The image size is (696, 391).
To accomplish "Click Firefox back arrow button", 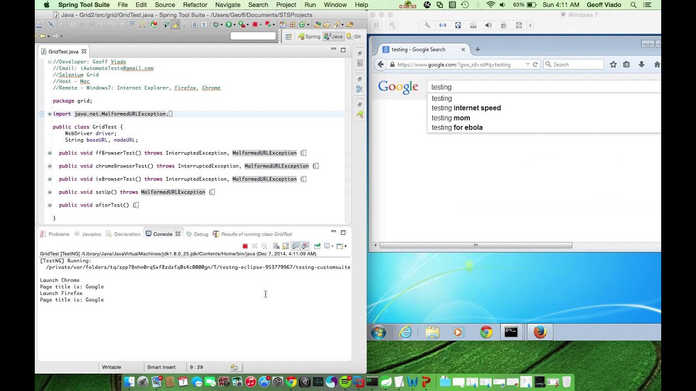I will 381,64.
